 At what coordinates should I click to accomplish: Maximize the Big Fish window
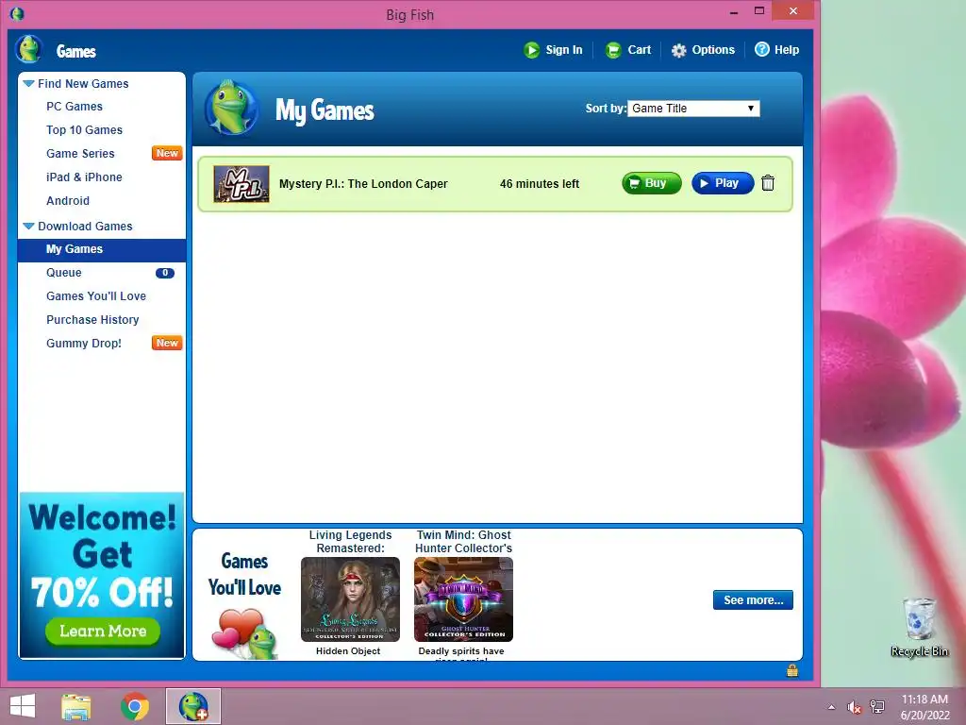[759, 11]
